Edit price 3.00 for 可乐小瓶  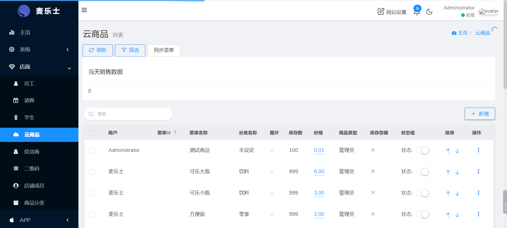click(319, 193)
